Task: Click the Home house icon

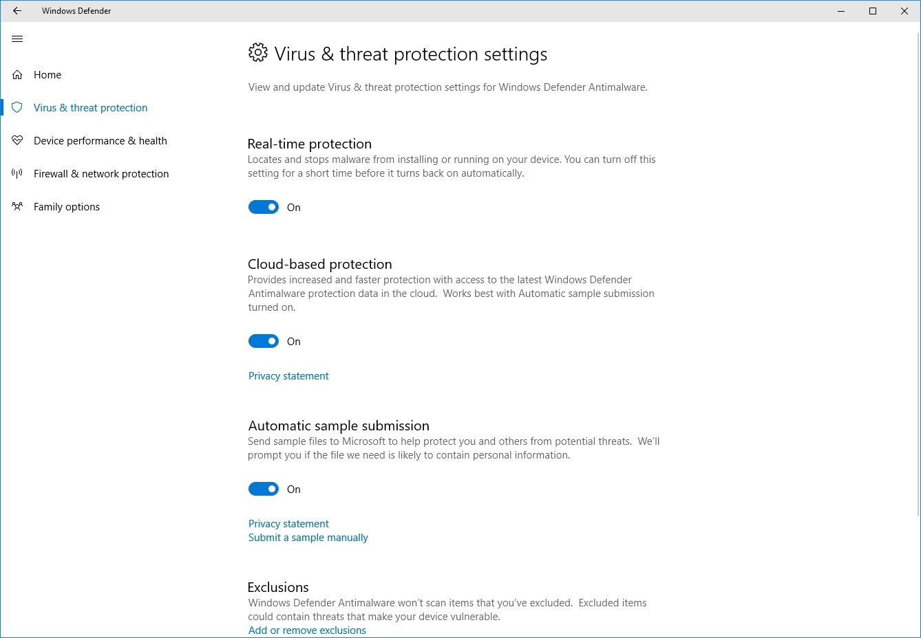Action: (17, 75)
